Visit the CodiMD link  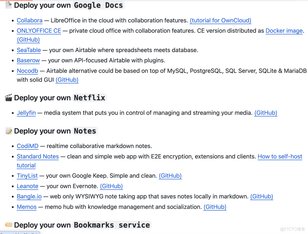coord(28,146)
